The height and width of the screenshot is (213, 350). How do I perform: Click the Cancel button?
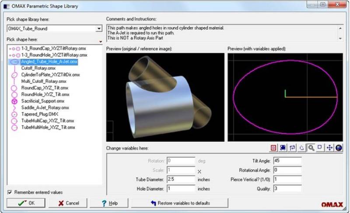point(68,203)
